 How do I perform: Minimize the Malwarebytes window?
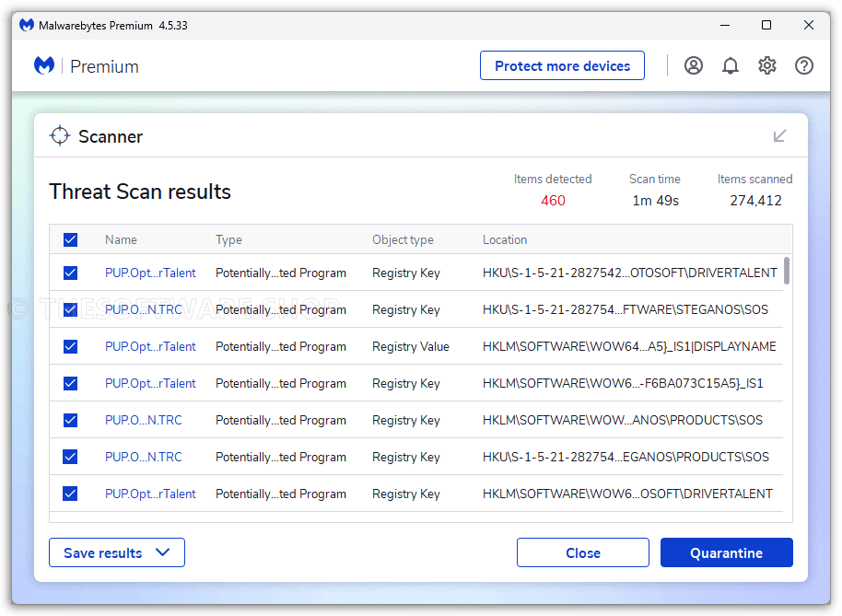coord(725,25)
